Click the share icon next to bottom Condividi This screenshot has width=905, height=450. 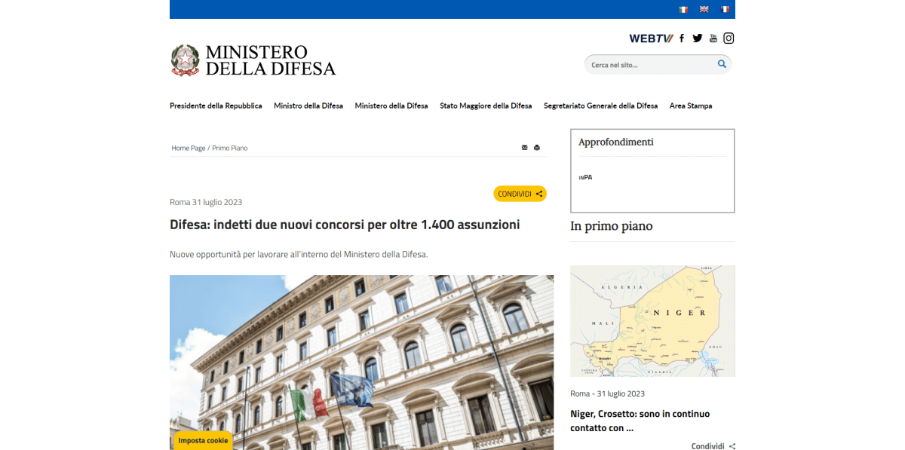click(731, 445)
